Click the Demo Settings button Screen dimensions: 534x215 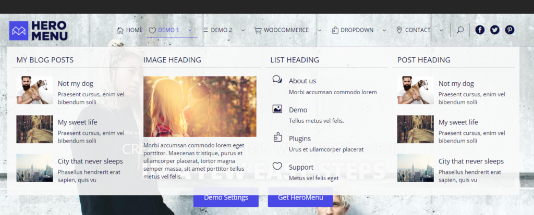tap(226, 197)
